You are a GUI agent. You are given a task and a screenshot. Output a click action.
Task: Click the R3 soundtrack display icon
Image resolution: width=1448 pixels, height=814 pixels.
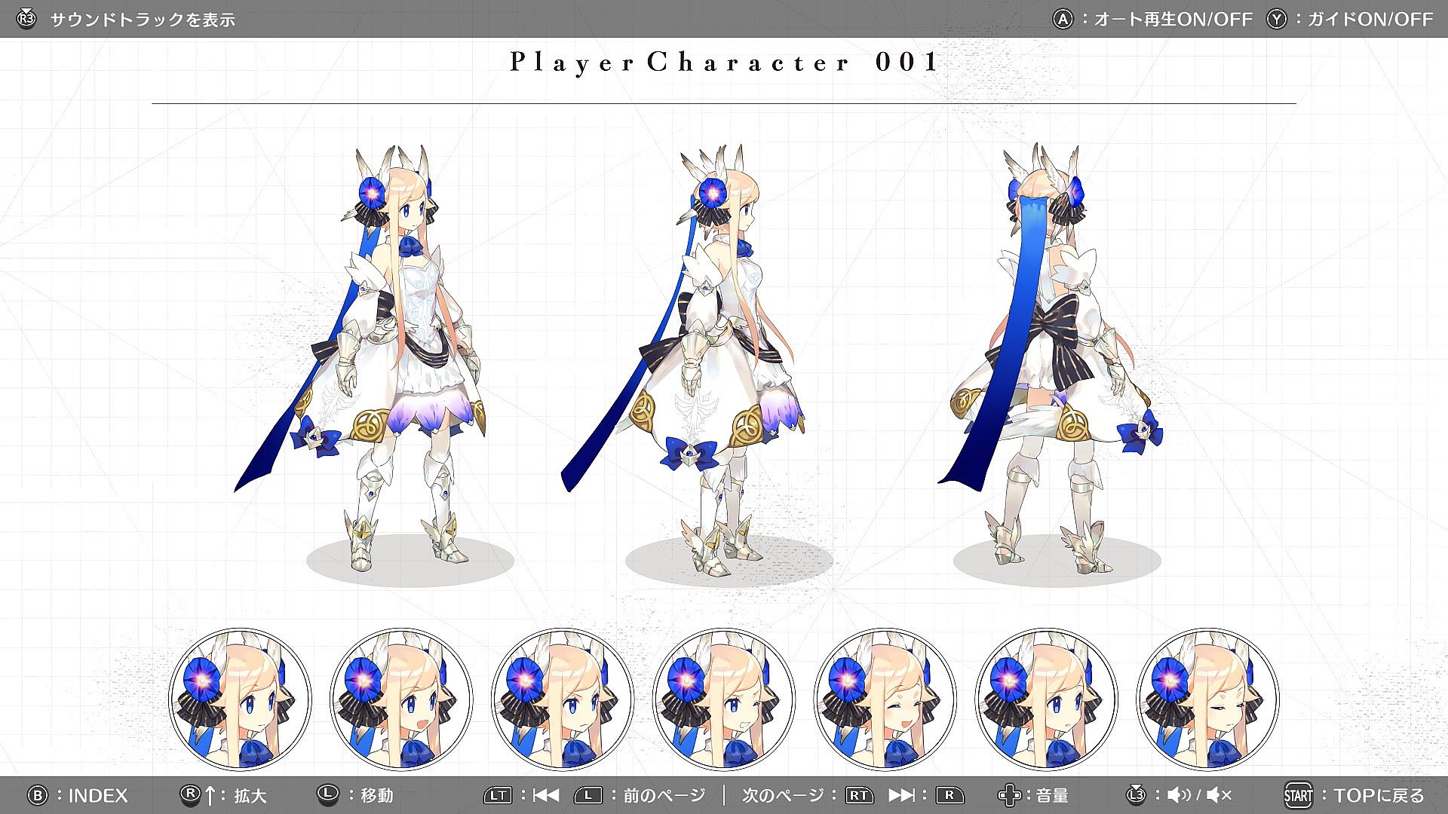pyautogui.click(x=26, y=19)
